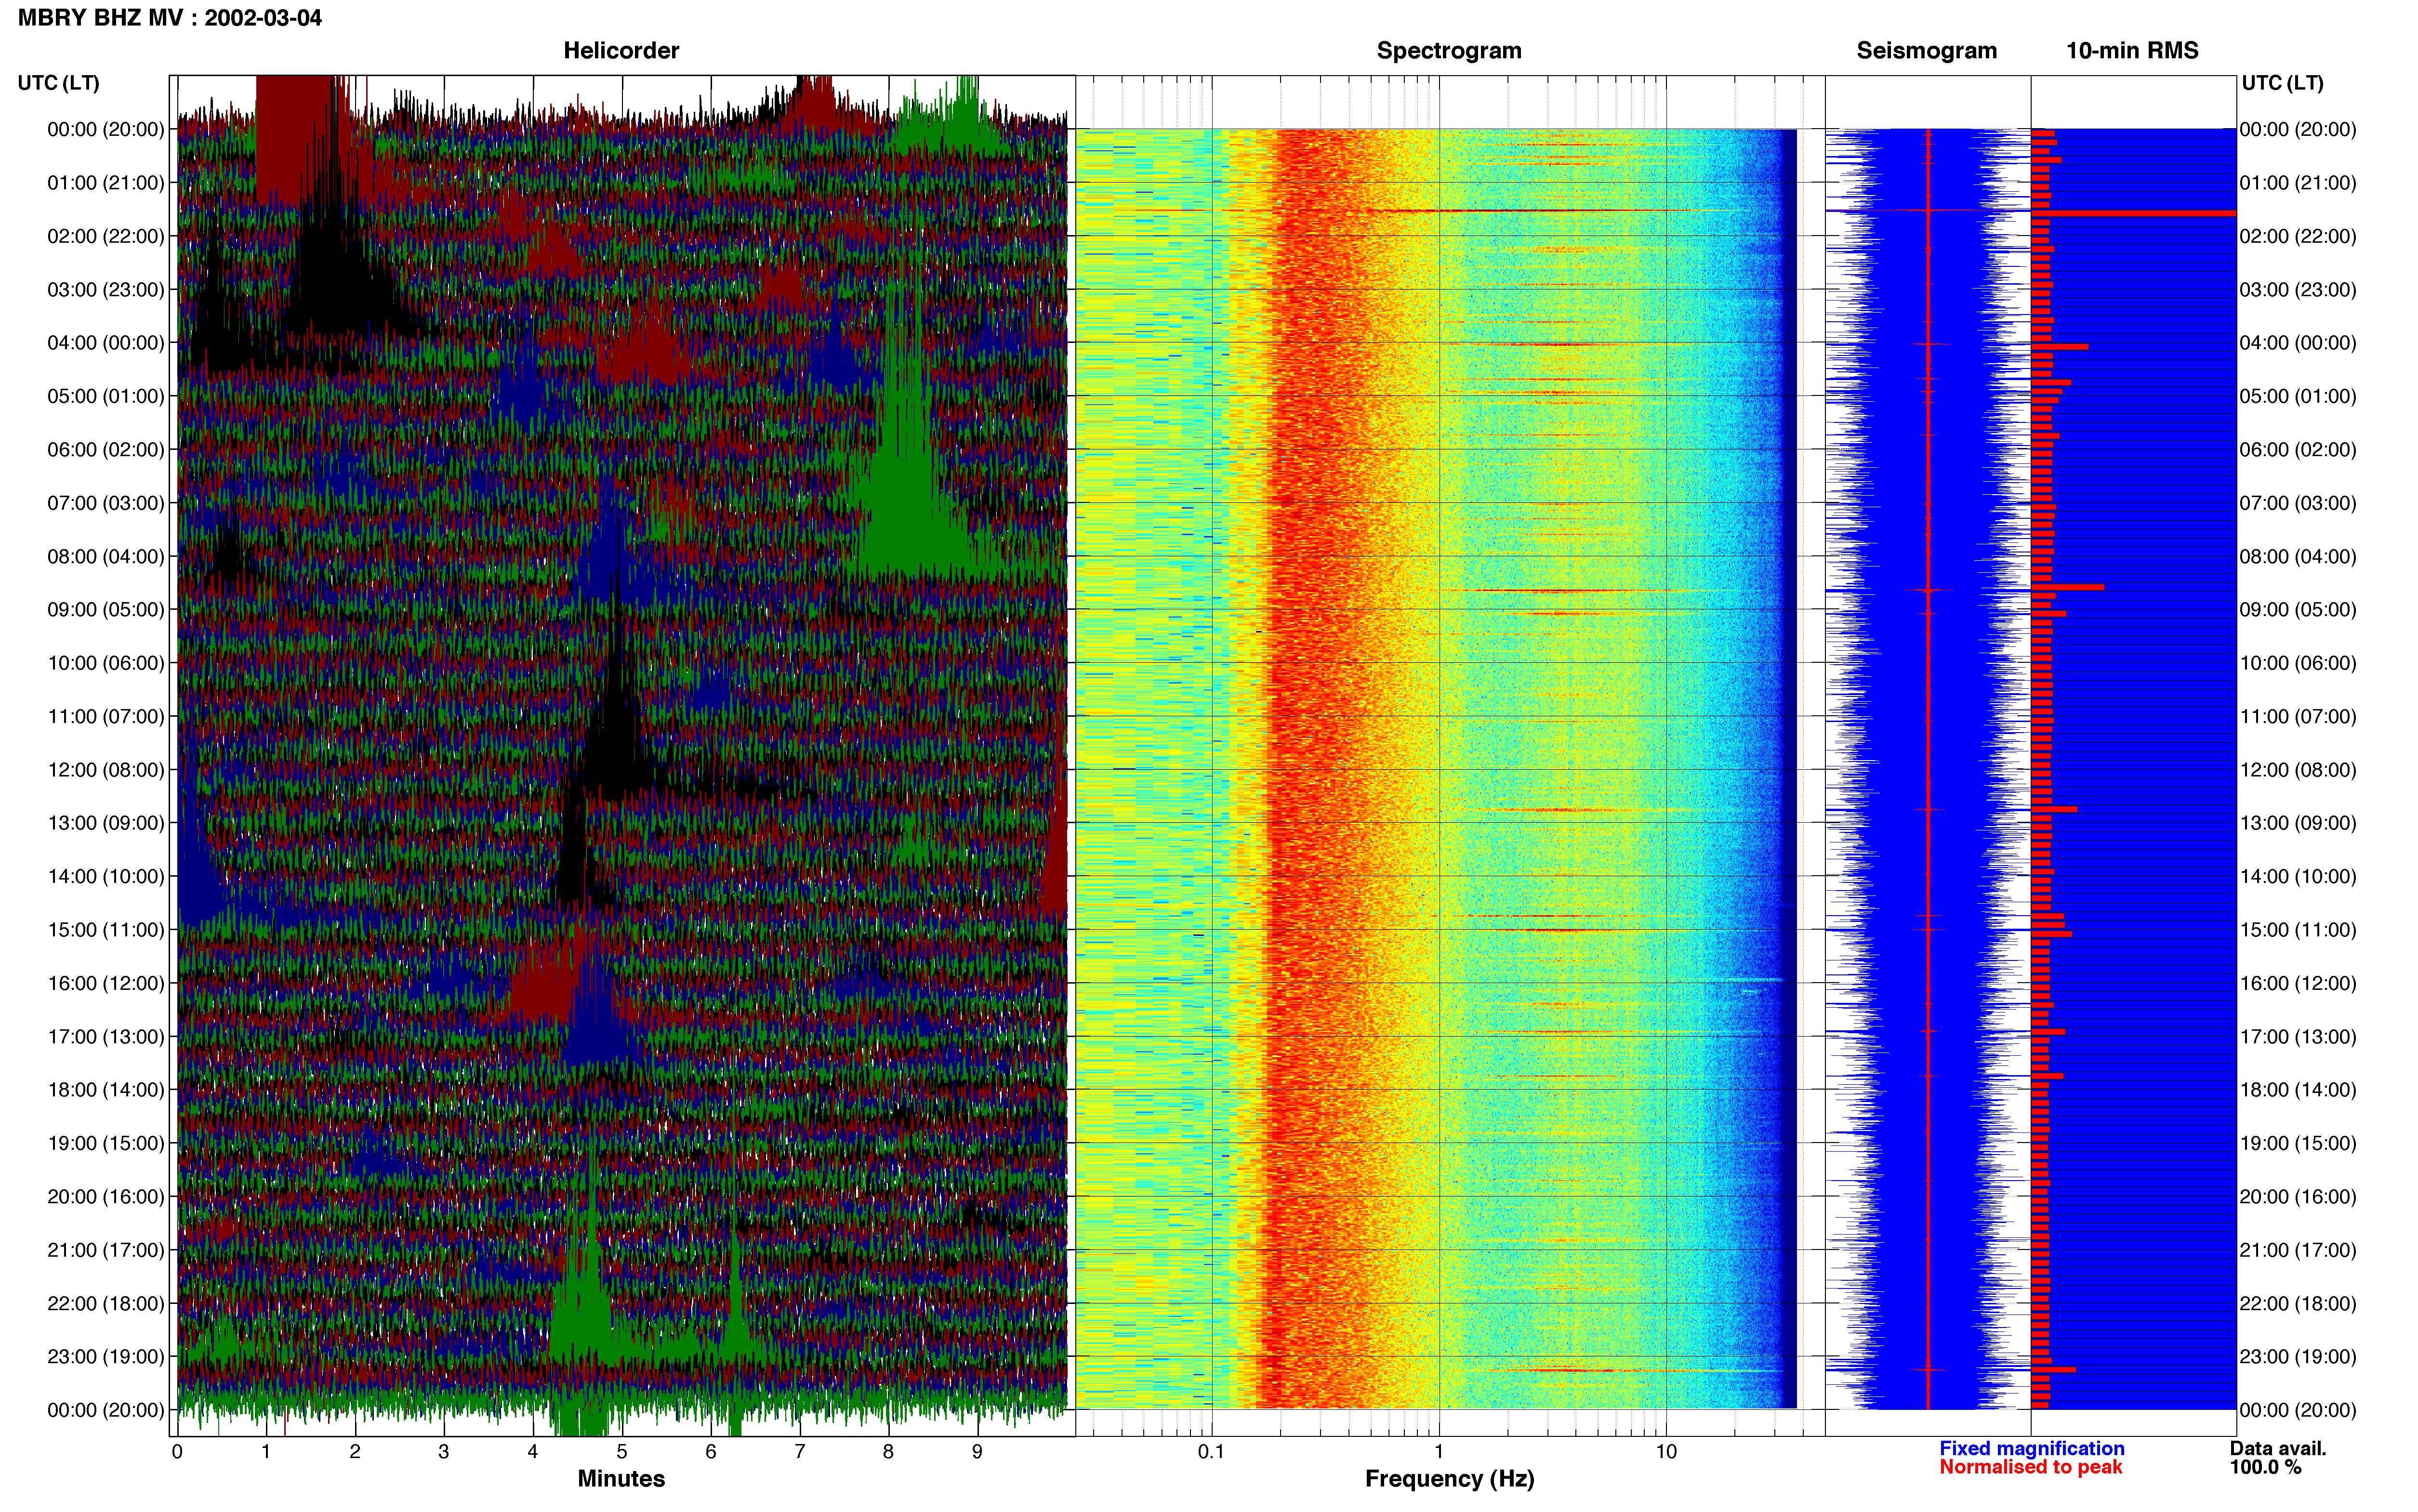This screenshot has height=1512, width=2418.
Task: Click "01:00 (21:00)" beside the Helicorder
Action: tap(106, 183)
